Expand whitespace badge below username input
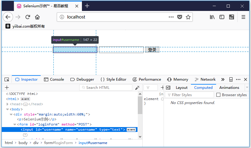Viewport: 251px width, 148px height. 25,135
